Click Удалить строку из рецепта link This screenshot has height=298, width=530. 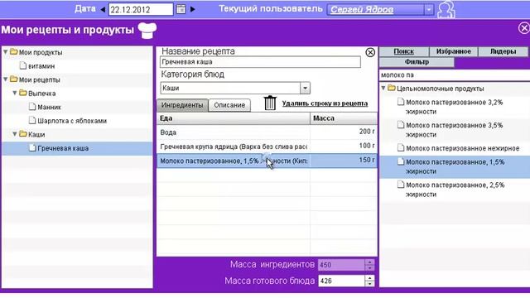pos(325,103)
